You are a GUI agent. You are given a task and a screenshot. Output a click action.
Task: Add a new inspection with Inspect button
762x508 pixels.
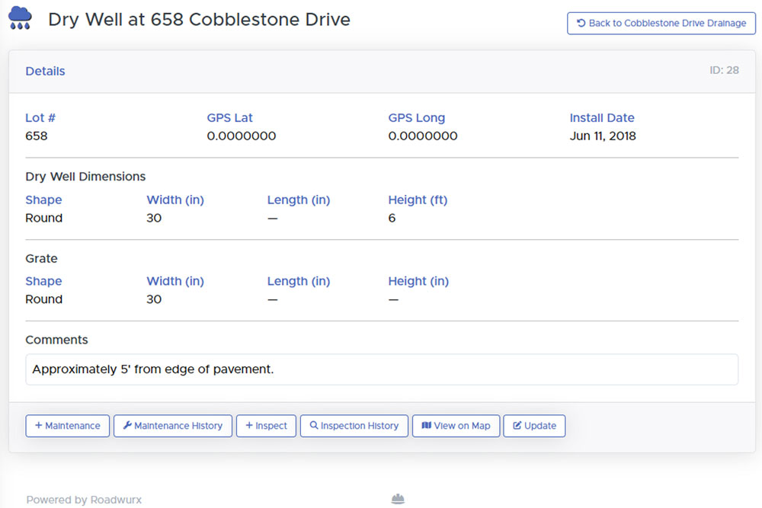tap(266, 426)
